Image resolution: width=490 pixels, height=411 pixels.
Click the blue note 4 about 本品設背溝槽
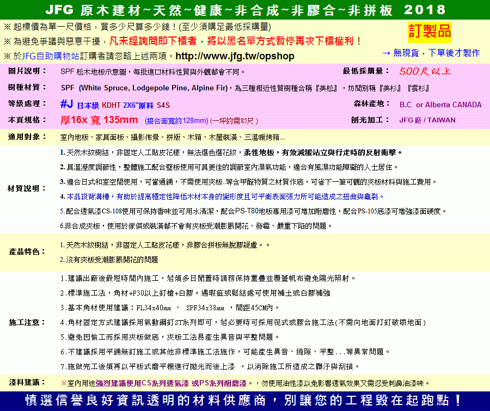[x=222, y=197]
